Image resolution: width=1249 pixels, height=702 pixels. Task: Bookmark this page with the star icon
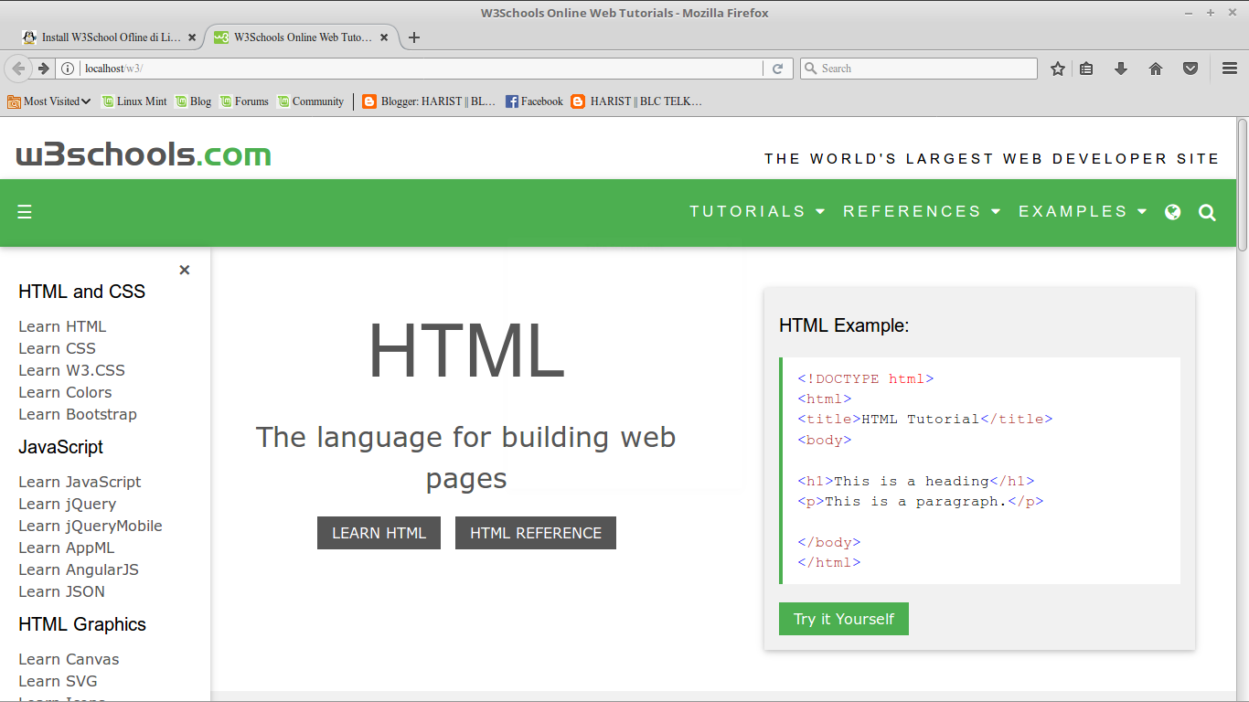coord(1058,69)
